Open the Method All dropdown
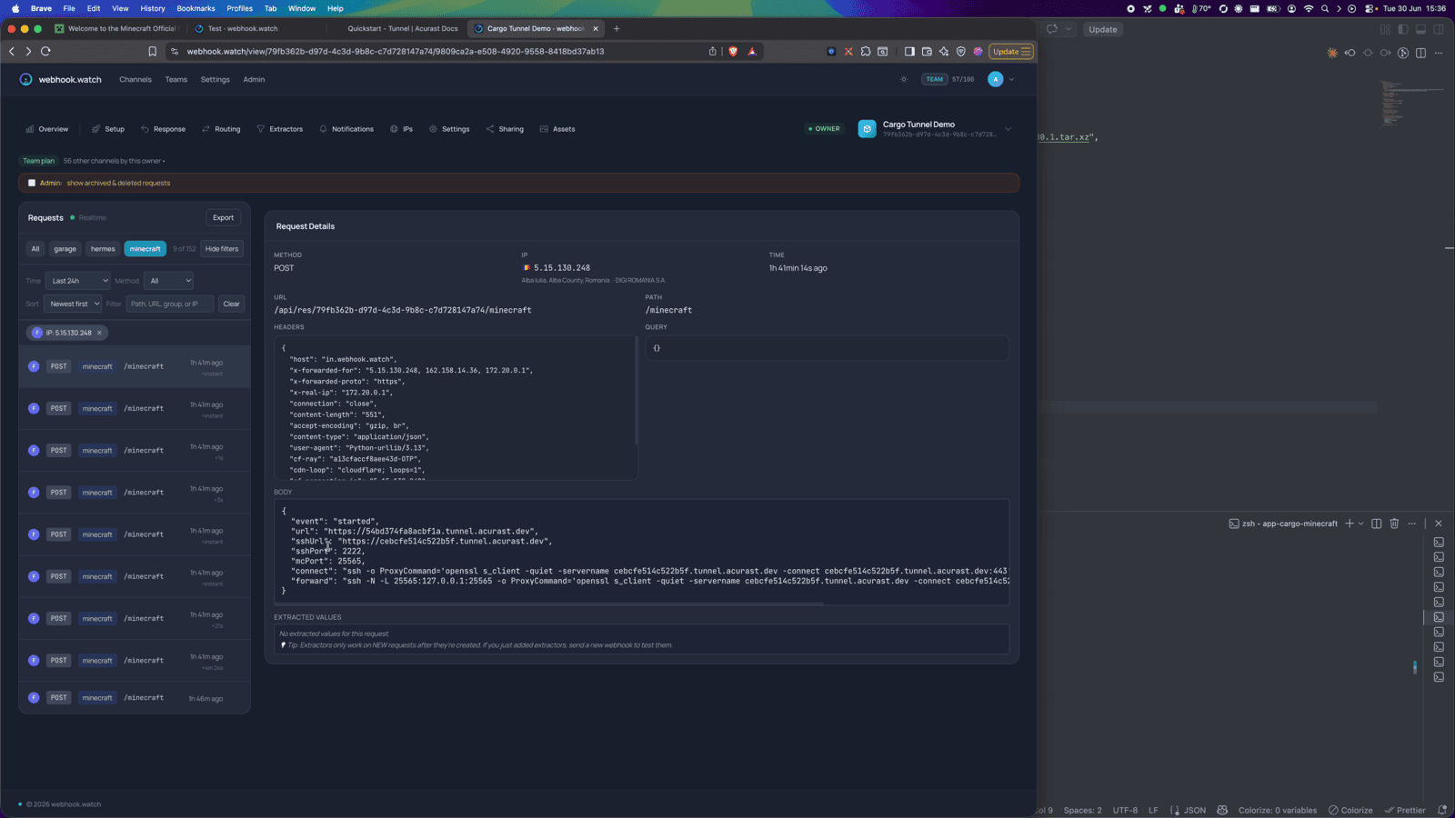The height and width of the screenshot is (818, 1455). pos(168,281)
